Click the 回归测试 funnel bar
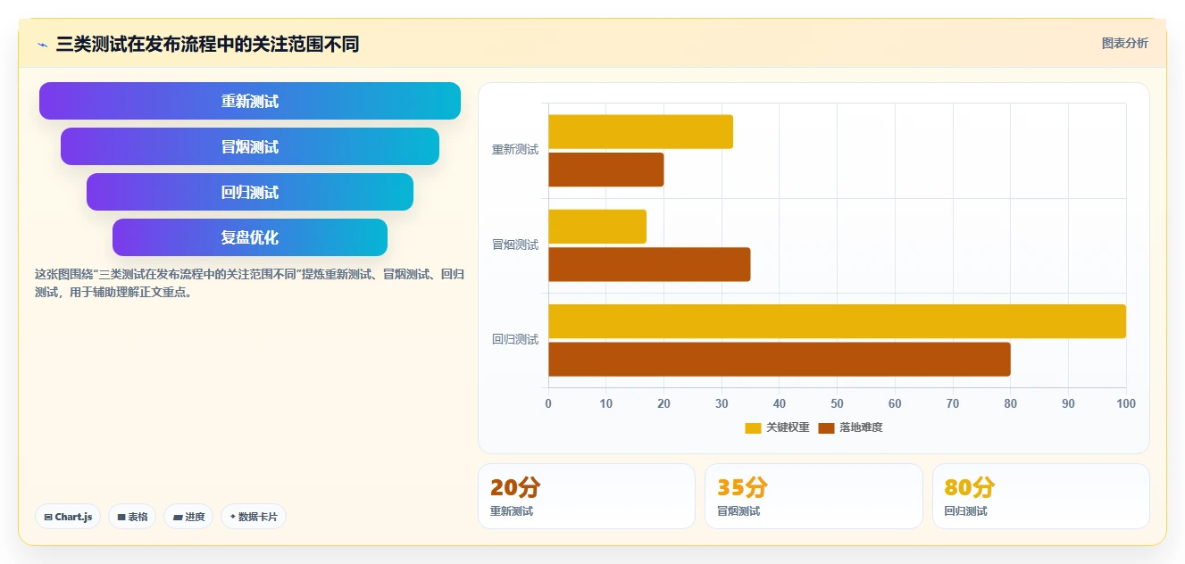1185x564 pixels. pyautogui.click(x=250, y=192)
